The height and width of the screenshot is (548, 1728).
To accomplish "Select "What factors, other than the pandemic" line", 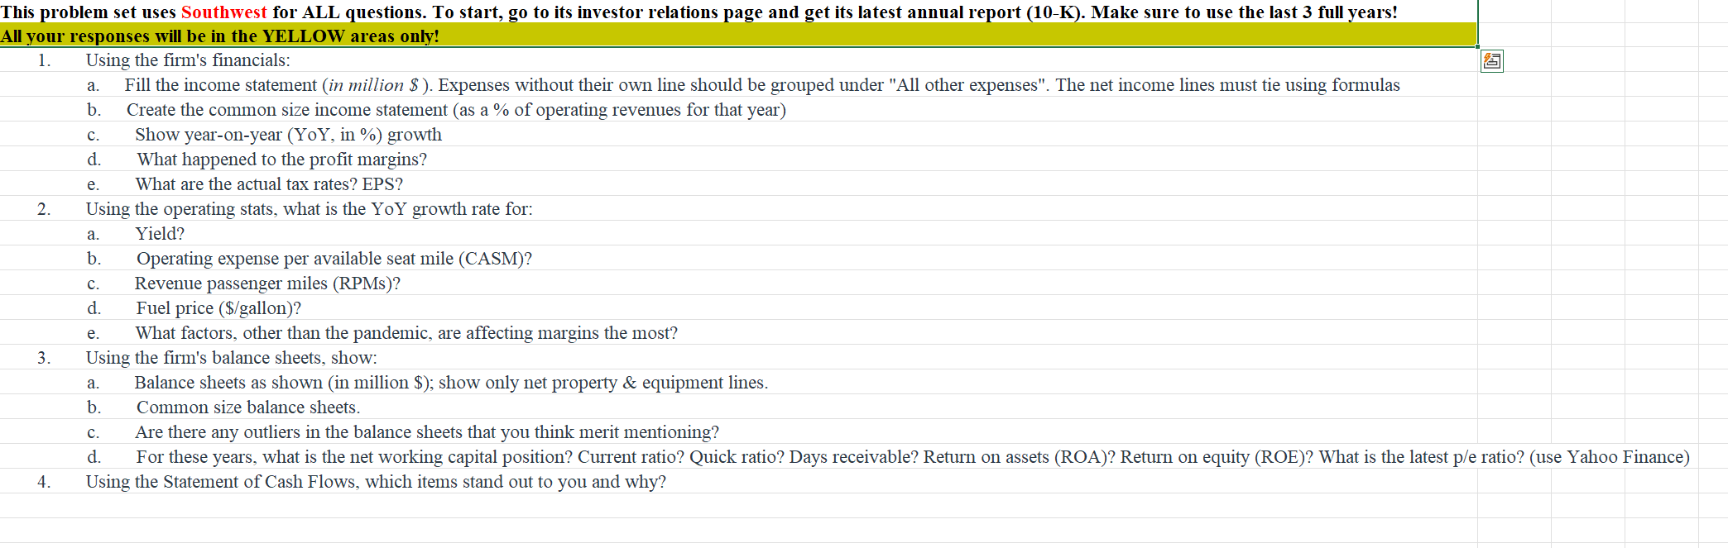I will click(406, 333).
